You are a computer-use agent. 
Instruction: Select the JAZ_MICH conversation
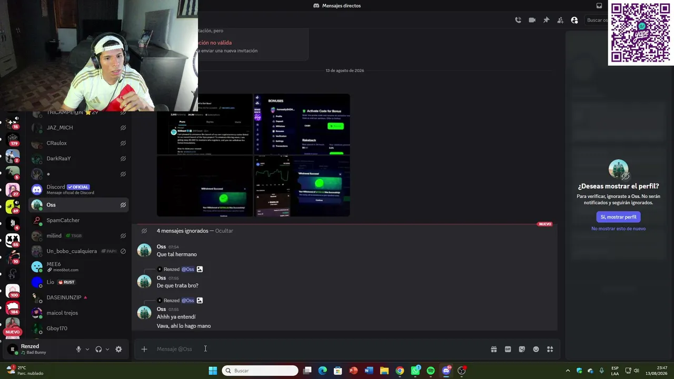tap(78, 127)
